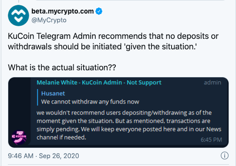Click the tweet text about KuCoin Telegram Admin
Viewport: 236px width, 166px height.
(113, 41)
